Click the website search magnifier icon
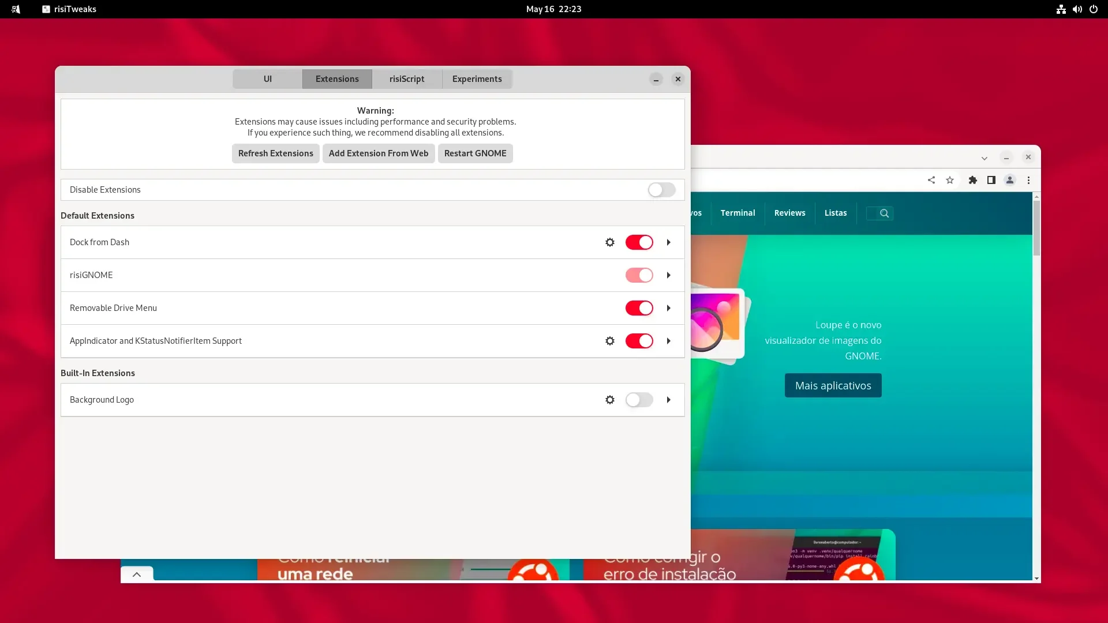 [884, 213]
